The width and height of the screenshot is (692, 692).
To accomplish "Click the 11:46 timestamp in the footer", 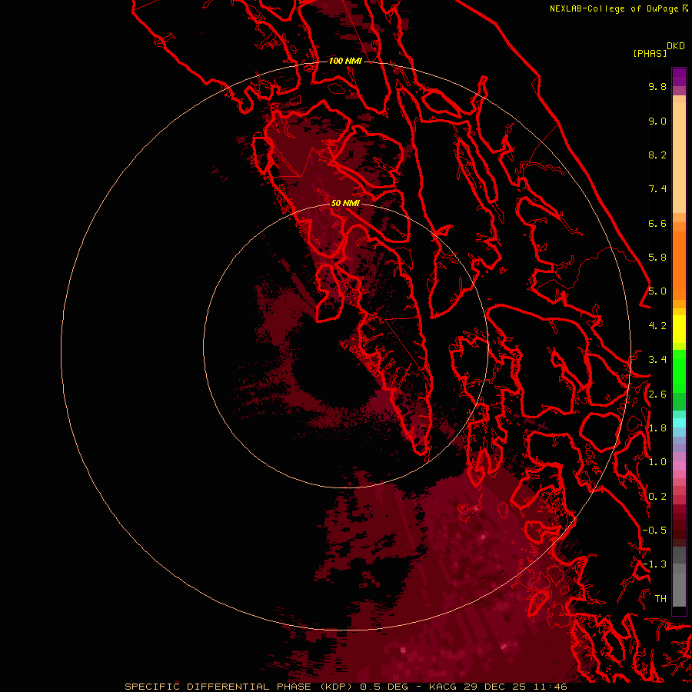I will pyautogui.click(x=550, y=687).
